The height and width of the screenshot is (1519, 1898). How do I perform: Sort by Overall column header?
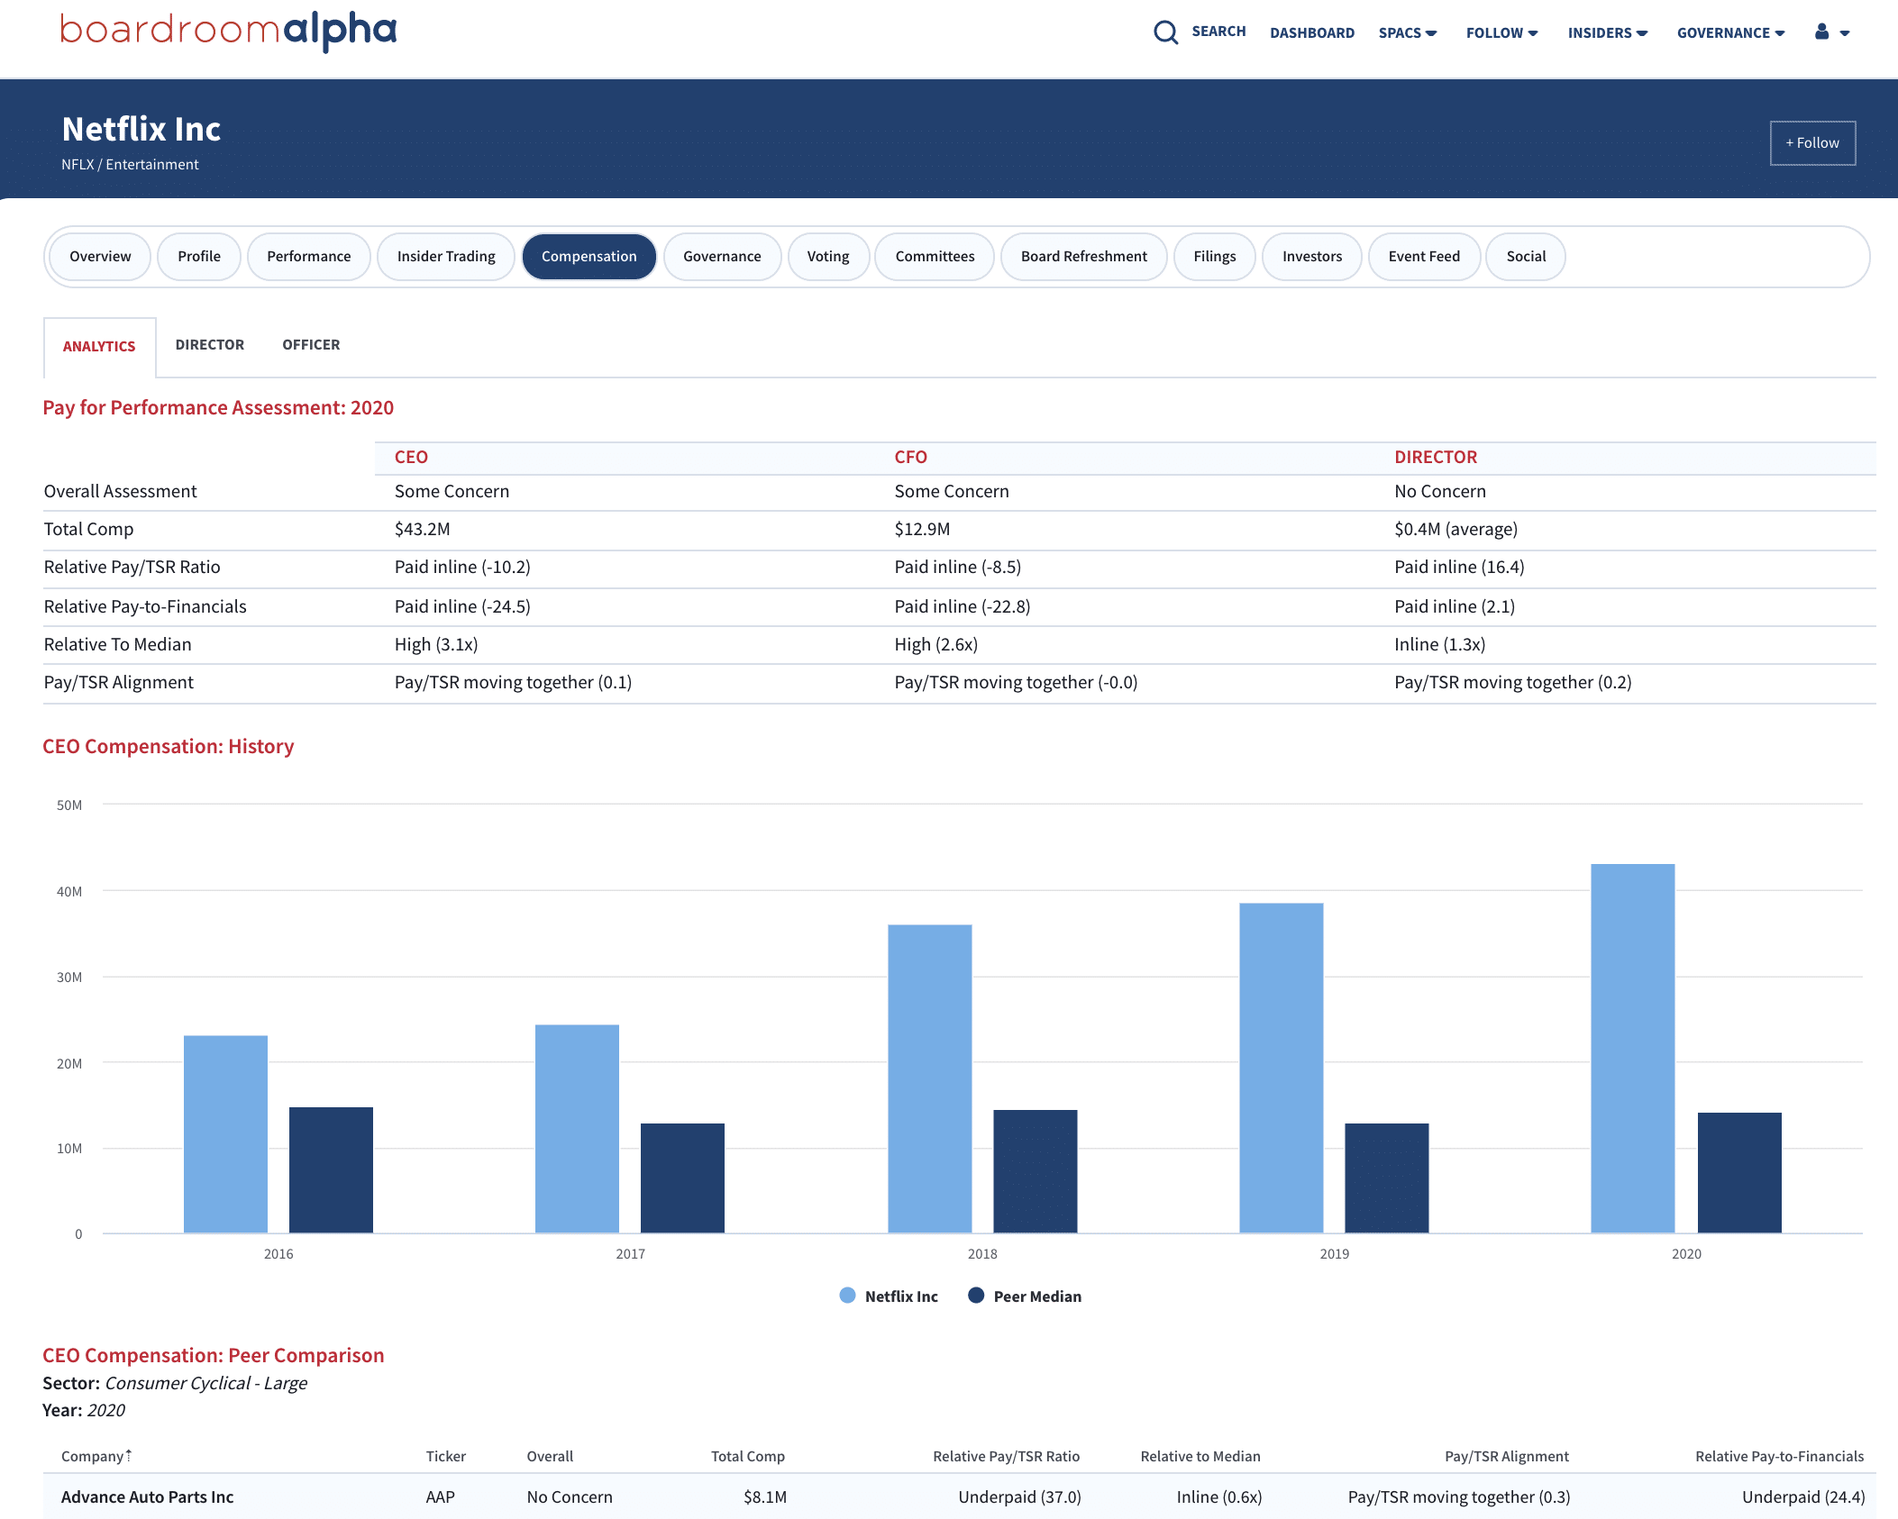click(550, 1456)
